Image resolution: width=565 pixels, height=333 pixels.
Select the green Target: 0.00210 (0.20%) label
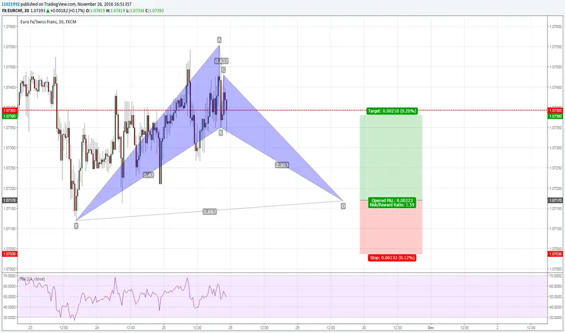tap(392, 111)
